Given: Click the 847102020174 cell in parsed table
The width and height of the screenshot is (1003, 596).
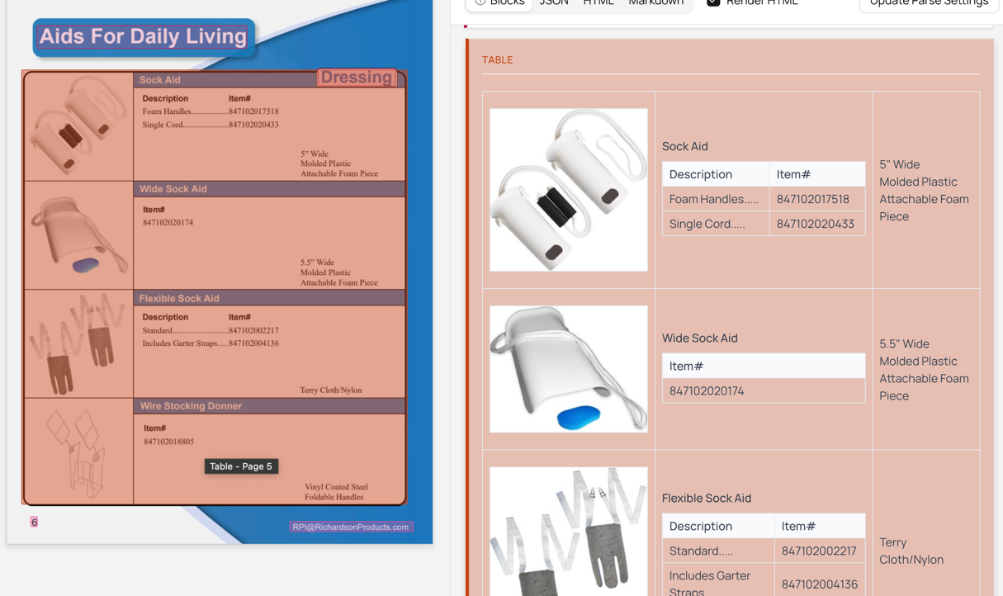Looking at the screenshot, I should pyautogui.click(x=764, y=390).
